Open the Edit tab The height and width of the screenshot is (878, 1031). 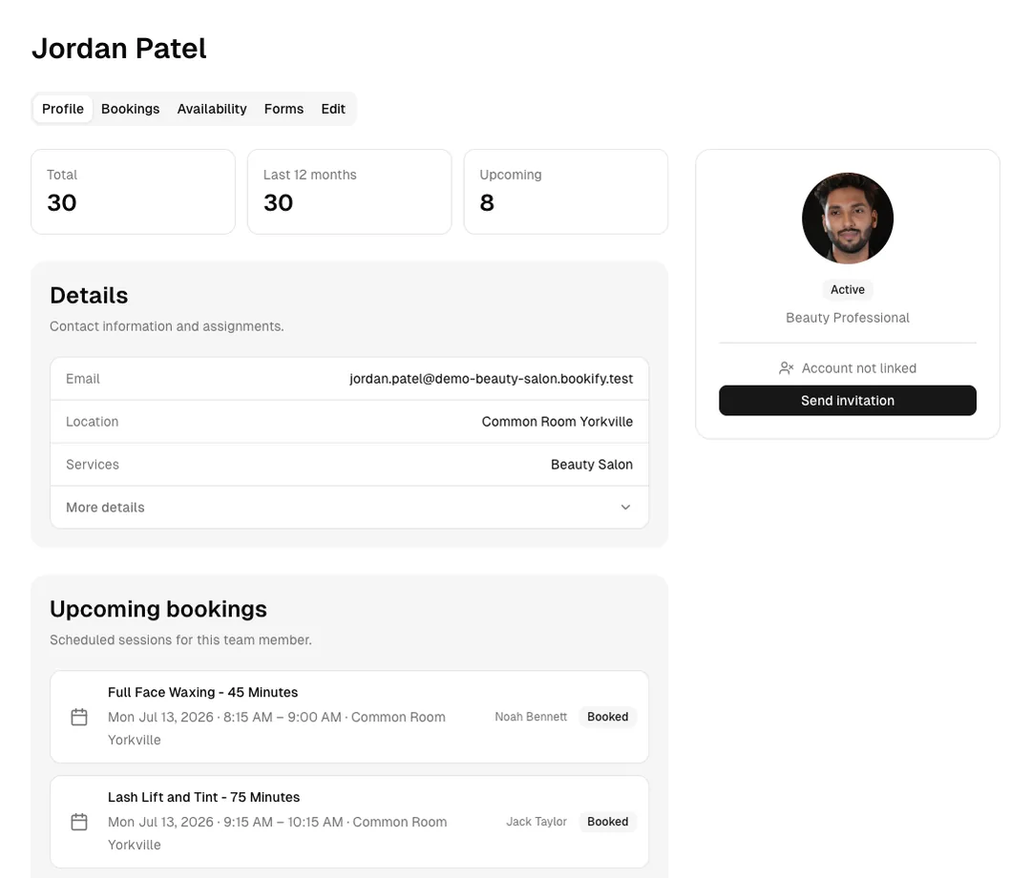(x=333, y=109)
